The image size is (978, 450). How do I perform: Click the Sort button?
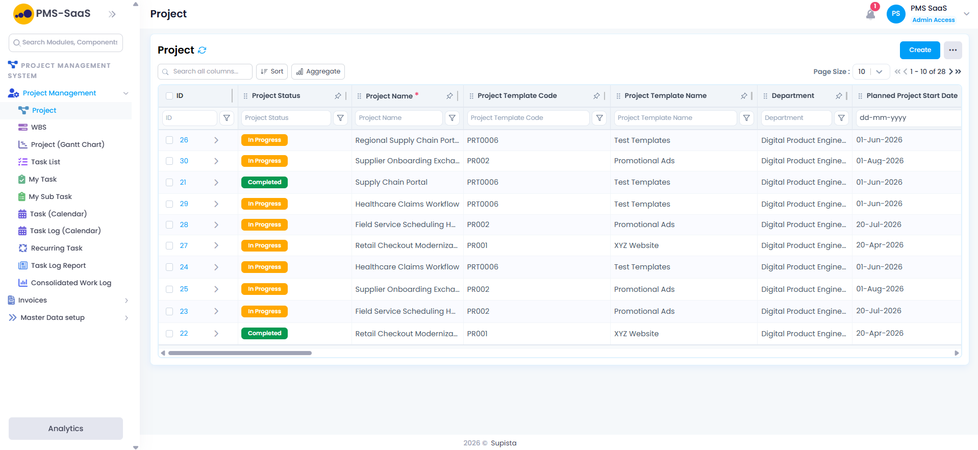pos(272,71)
